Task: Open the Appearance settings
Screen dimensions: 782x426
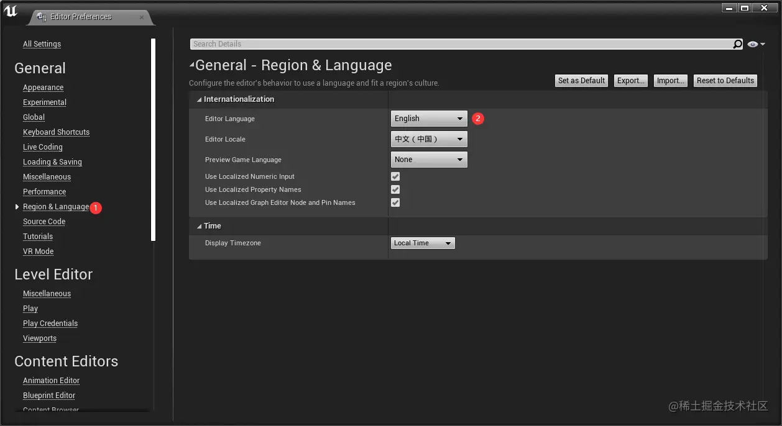Action: pos(43,88)
